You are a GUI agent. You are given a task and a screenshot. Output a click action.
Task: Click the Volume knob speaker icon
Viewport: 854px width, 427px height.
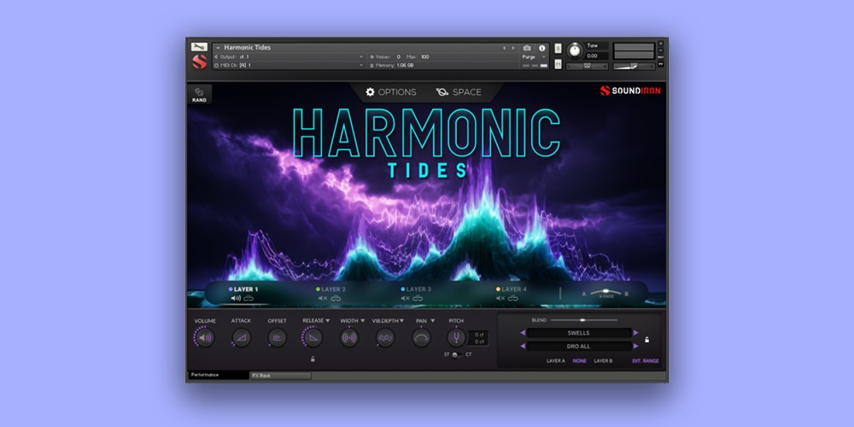coord(204,337)
